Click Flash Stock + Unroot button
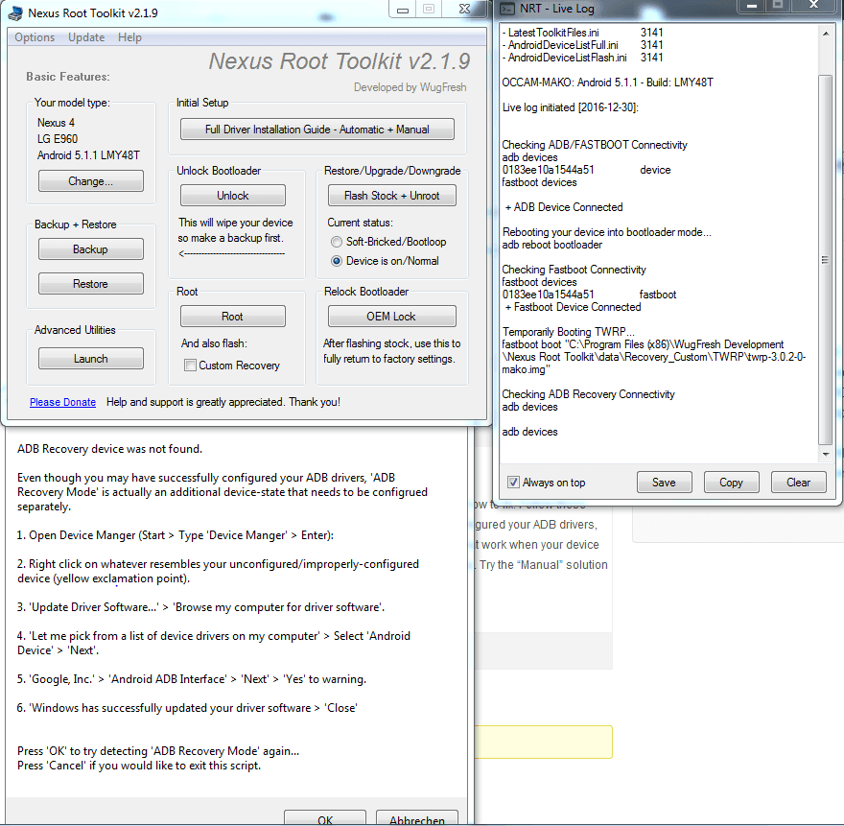844x826 pixels. coord(392,196)
